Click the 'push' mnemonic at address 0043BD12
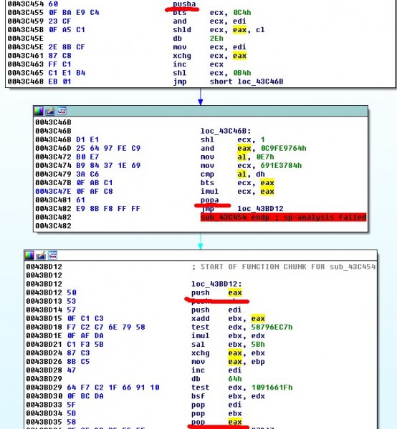Image resolution: width=397 pixels, height=429 pixels. (201, 292)
